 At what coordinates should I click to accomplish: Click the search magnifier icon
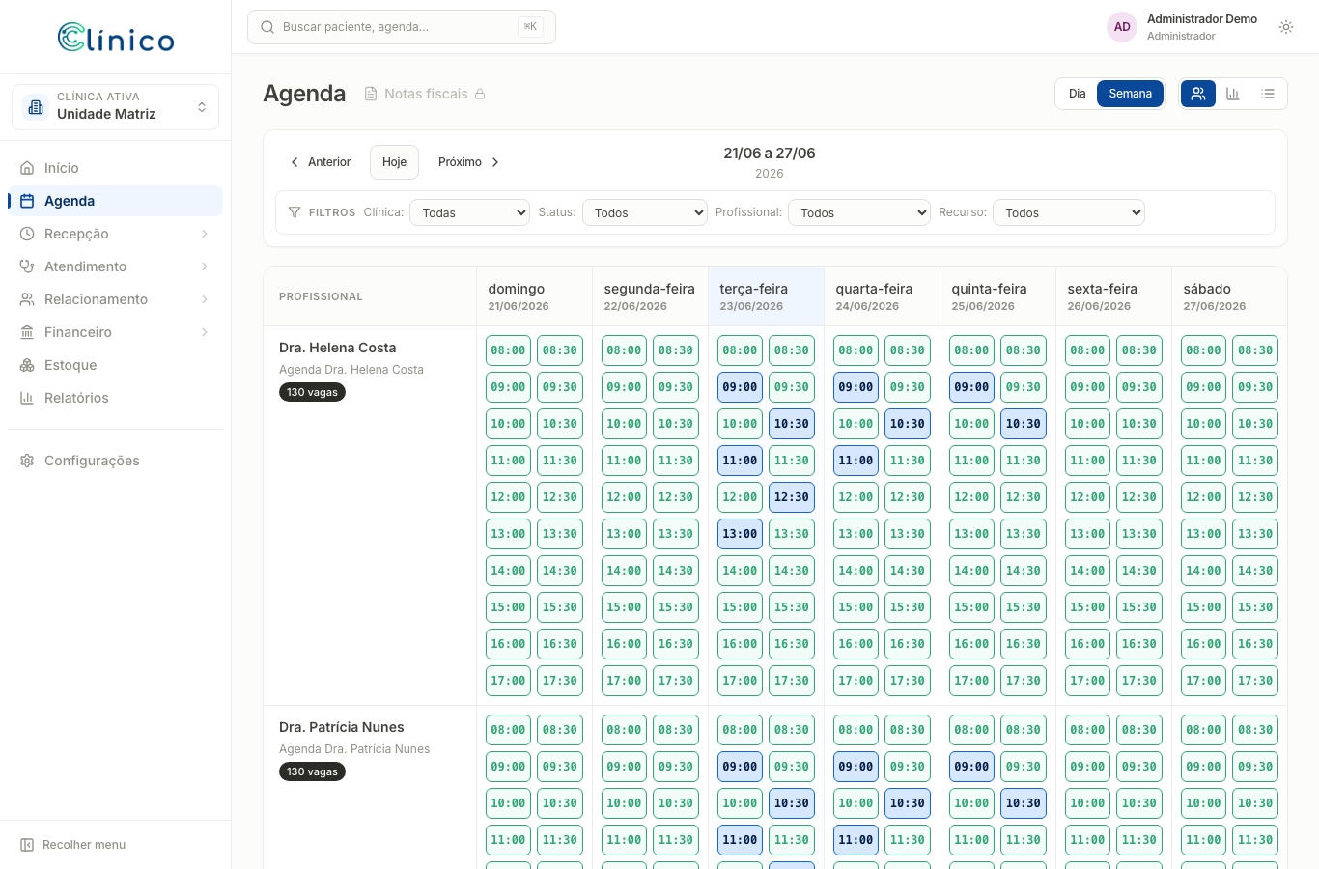[267, 27]
